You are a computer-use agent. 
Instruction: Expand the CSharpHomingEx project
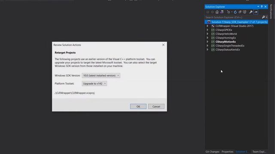coord(208,38)
